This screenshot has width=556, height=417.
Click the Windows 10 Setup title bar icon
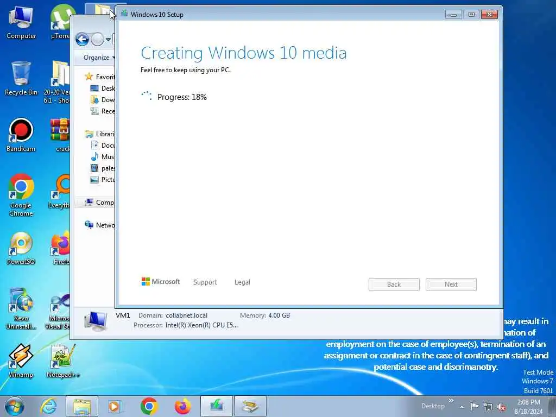124,14
